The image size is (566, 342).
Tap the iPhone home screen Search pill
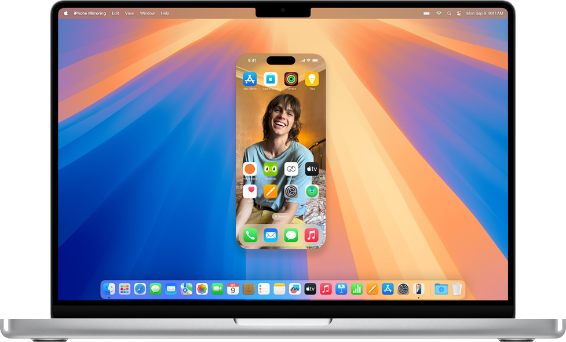(281, 216)
